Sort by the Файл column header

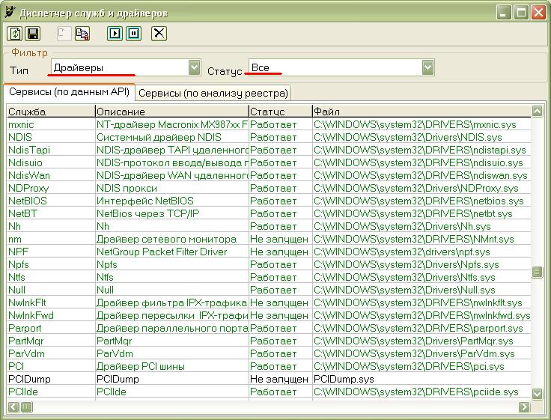point(421,112)
